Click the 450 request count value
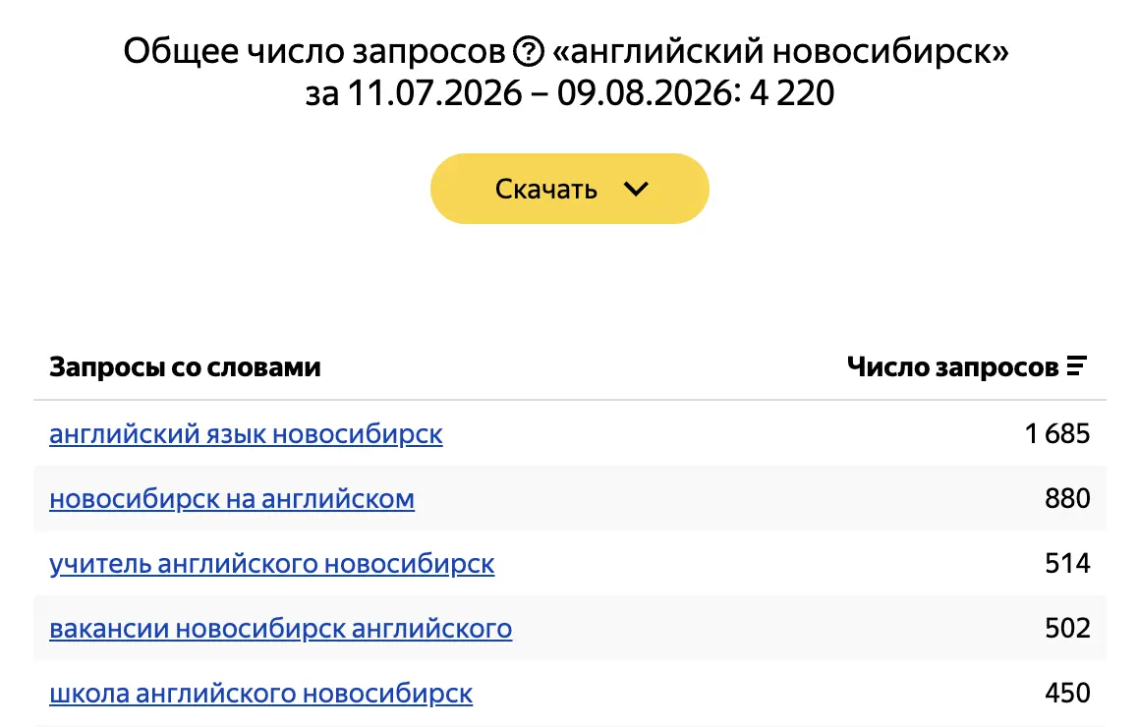 click(x=1067, y=693)
